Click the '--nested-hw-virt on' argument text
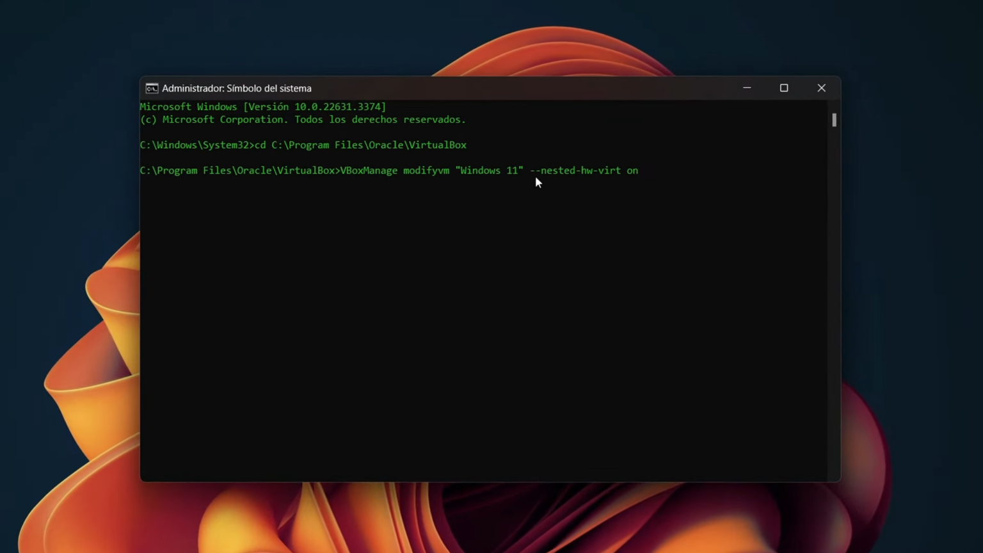 coord(583,170)
